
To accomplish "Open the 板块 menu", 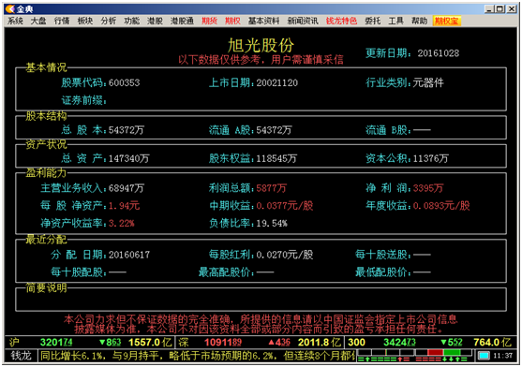I will [x=85, y=21].
